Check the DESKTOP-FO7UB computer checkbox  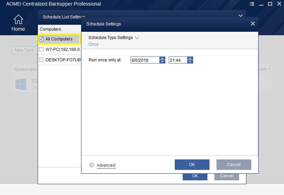coord(41,60)
